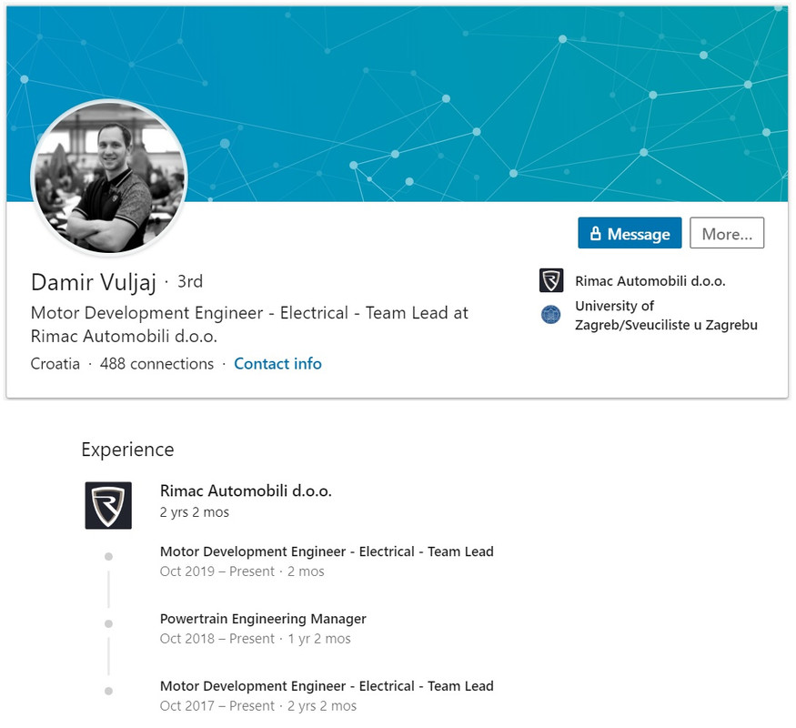The height and width of the screenshot is (728, 796).
Task: Click the Oct 2018 – Present date line
Action: click(x=256, y=639)
